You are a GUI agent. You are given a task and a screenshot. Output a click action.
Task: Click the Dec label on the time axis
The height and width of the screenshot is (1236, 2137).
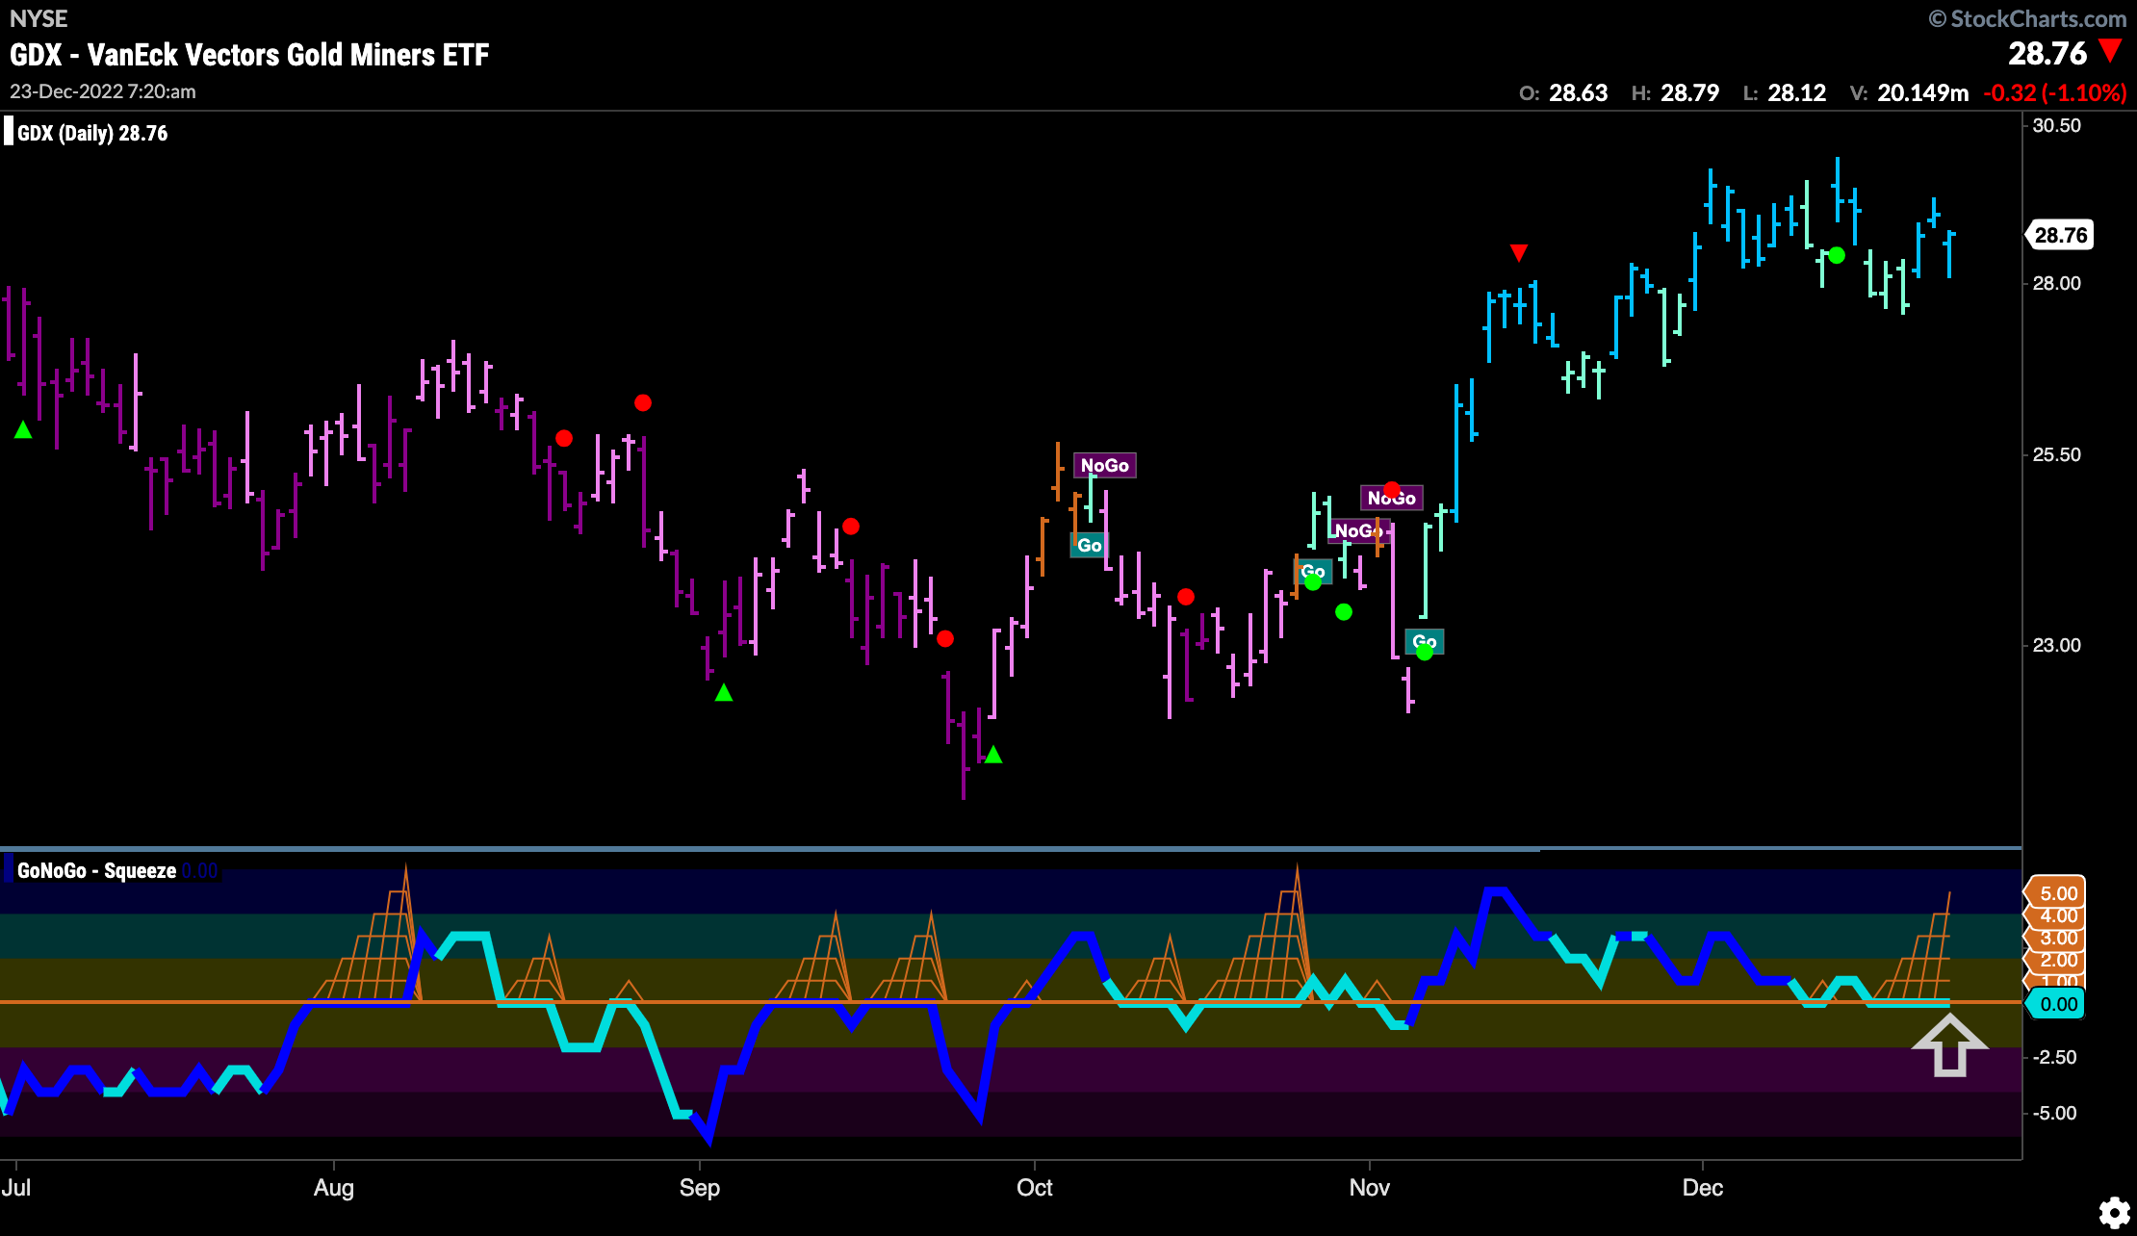[1703, 1187]
